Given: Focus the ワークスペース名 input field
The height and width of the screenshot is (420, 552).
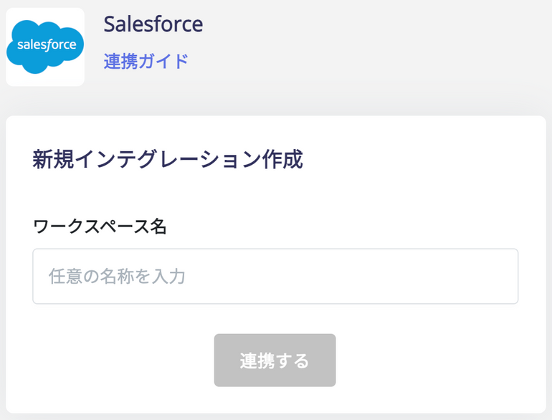Looking at the screenshot, I should [275, 277].
